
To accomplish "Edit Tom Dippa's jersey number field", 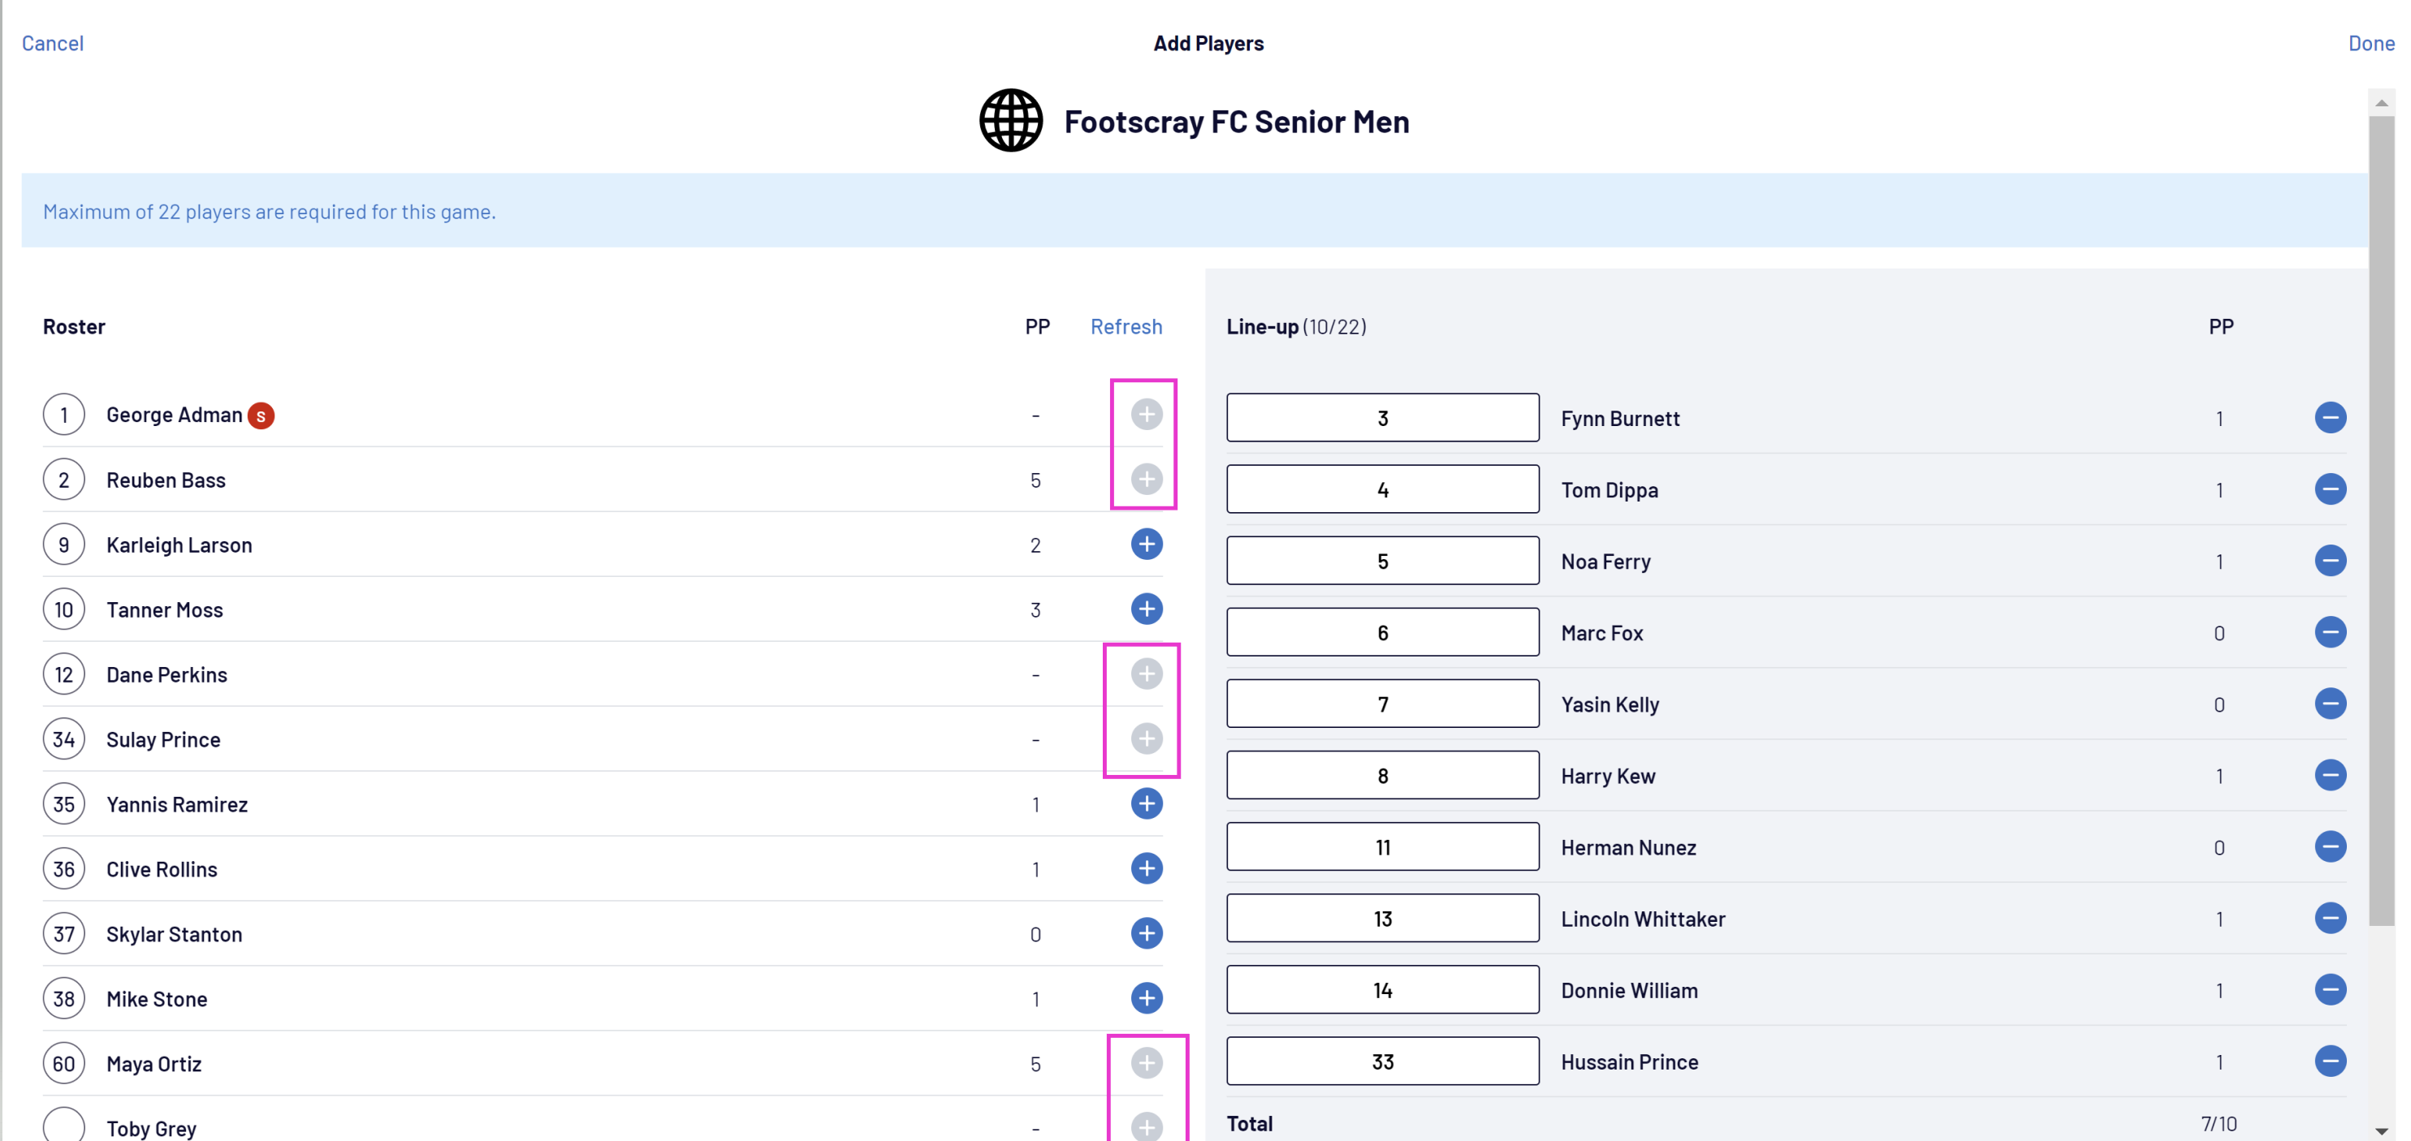I will tap(1381, 489).
